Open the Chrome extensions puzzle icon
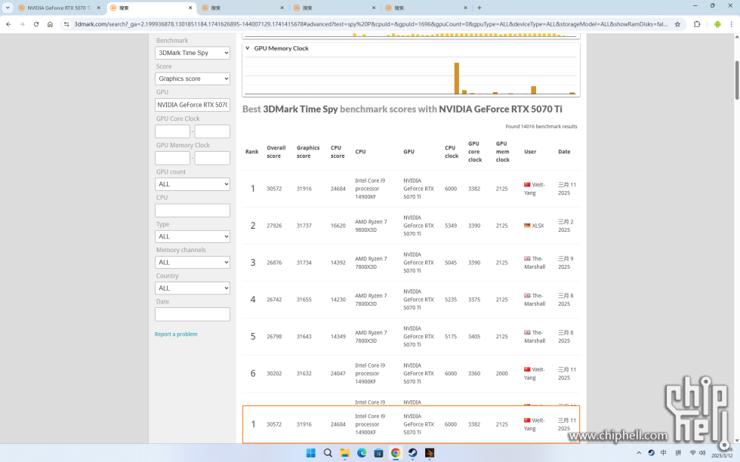 click(x=697, y=25)
